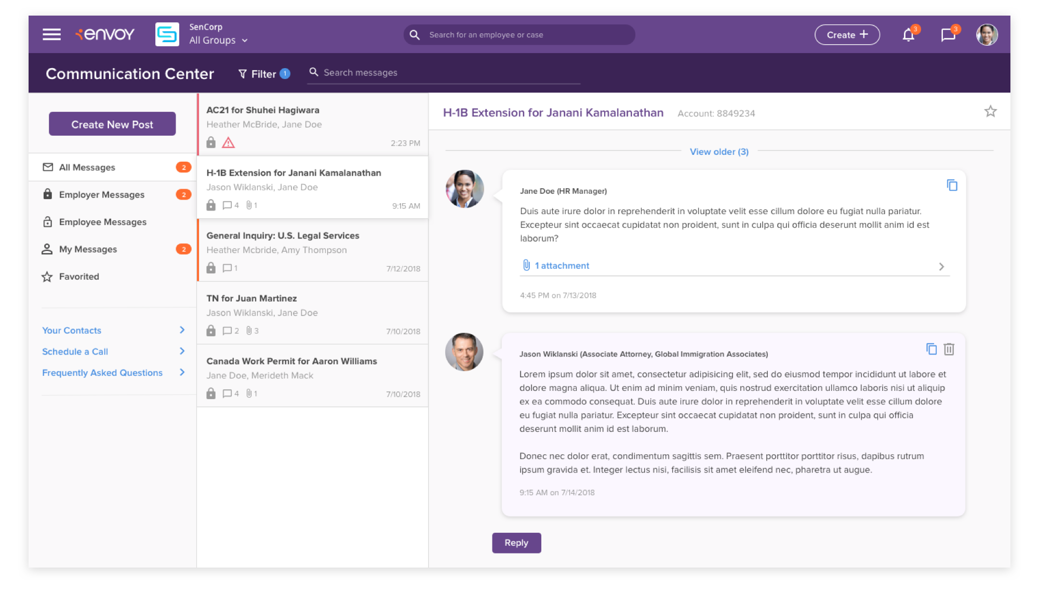
Task: Select Employee Messages folder
Action: coord(112,222)
